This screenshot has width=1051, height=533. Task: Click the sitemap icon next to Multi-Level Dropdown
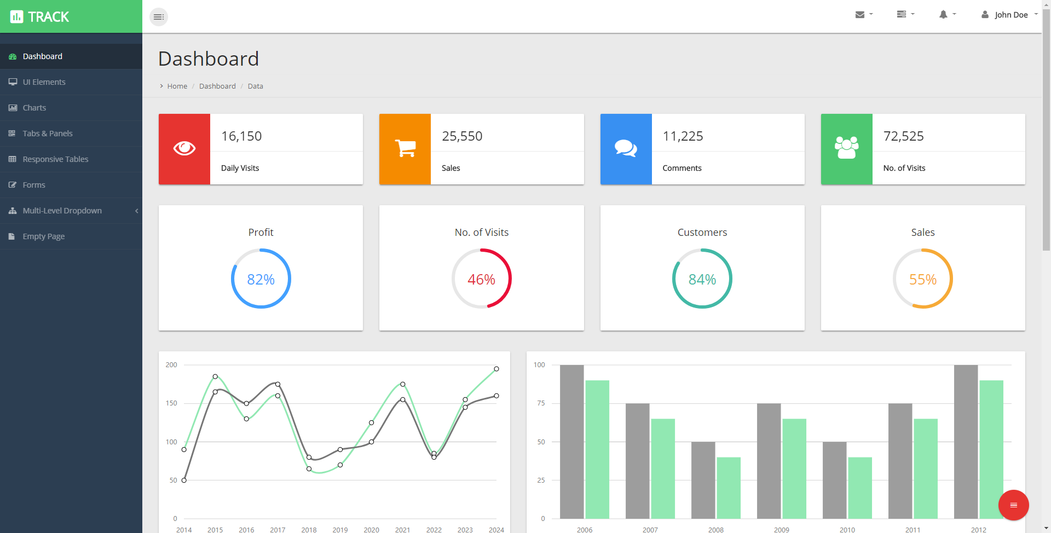click(13, 211)
